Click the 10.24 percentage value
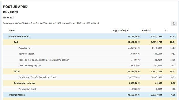Screen dimensions: 179x100 pyautogui.click(x=173, y=48)
